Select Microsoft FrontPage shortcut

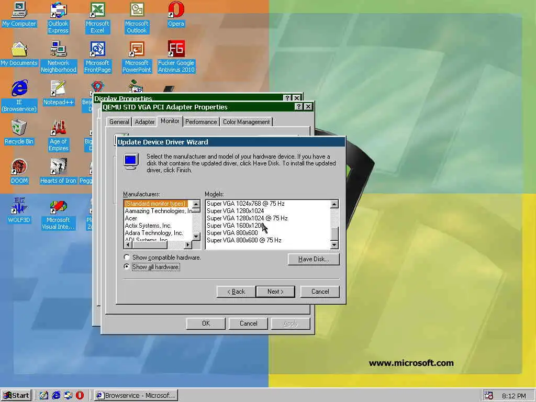pos(97,57)
